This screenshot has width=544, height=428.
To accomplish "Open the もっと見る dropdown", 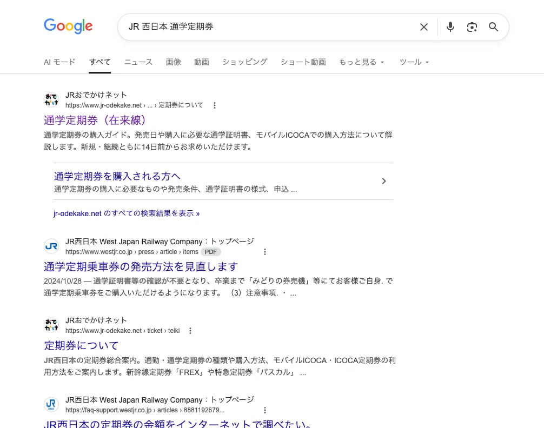I will (362, 62).
